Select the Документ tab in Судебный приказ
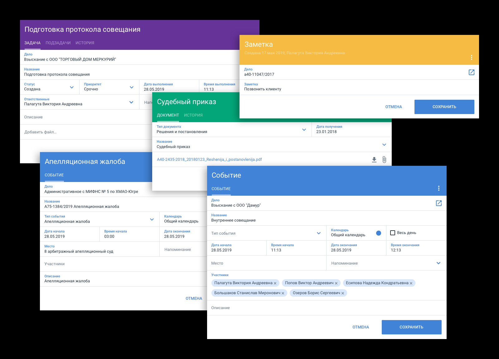Image resolution: width=499 pixels, height=359 pixels. coord(168,115)
